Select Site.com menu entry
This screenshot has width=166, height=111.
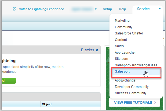(121, 59)
